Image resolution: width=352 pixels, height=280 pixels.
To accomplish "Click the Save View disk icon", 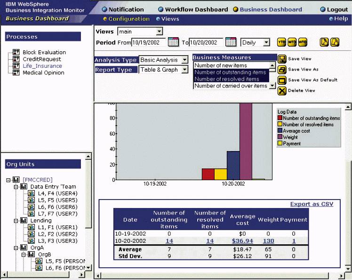I will click(x=282, y=59).
